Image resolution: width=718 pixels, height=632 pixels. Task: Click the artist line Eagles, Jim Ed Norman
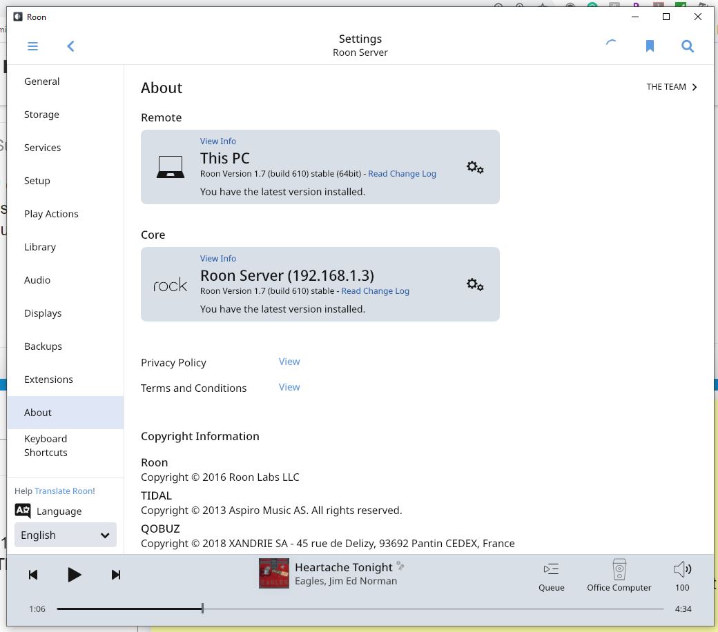[346, 581]
